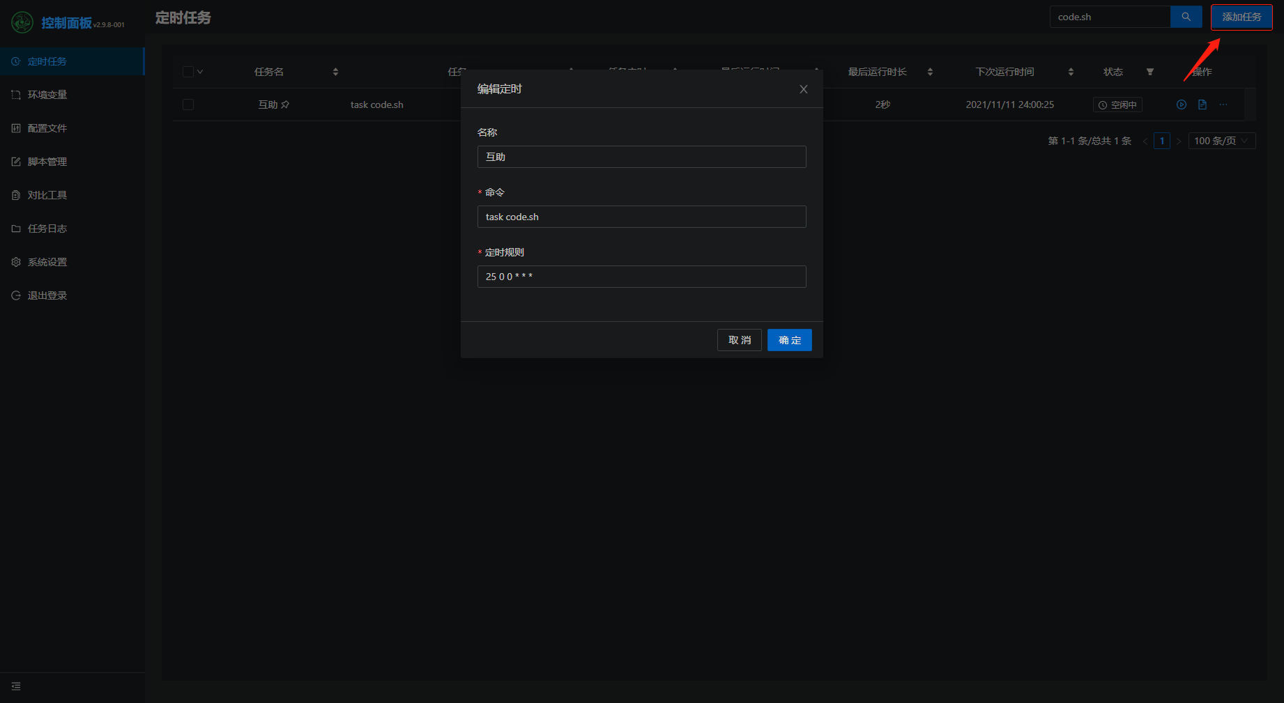Open 定时任务 in the sidebar
The image size is (1284, 703).
pyautogui.click(x=72, y=61)
